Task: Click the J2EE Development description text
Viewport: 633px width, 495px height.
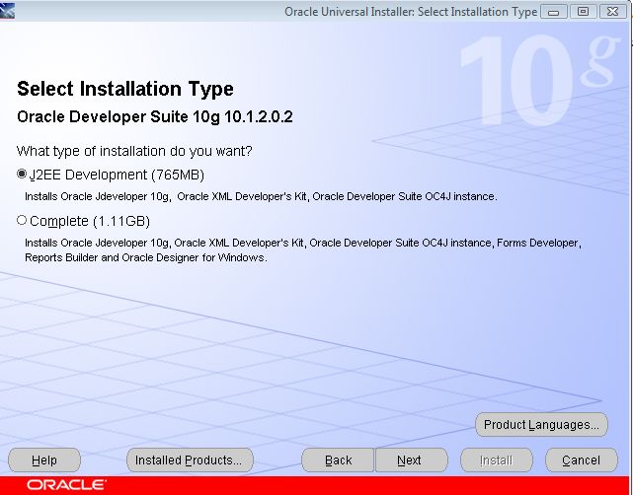Action: 261,196
